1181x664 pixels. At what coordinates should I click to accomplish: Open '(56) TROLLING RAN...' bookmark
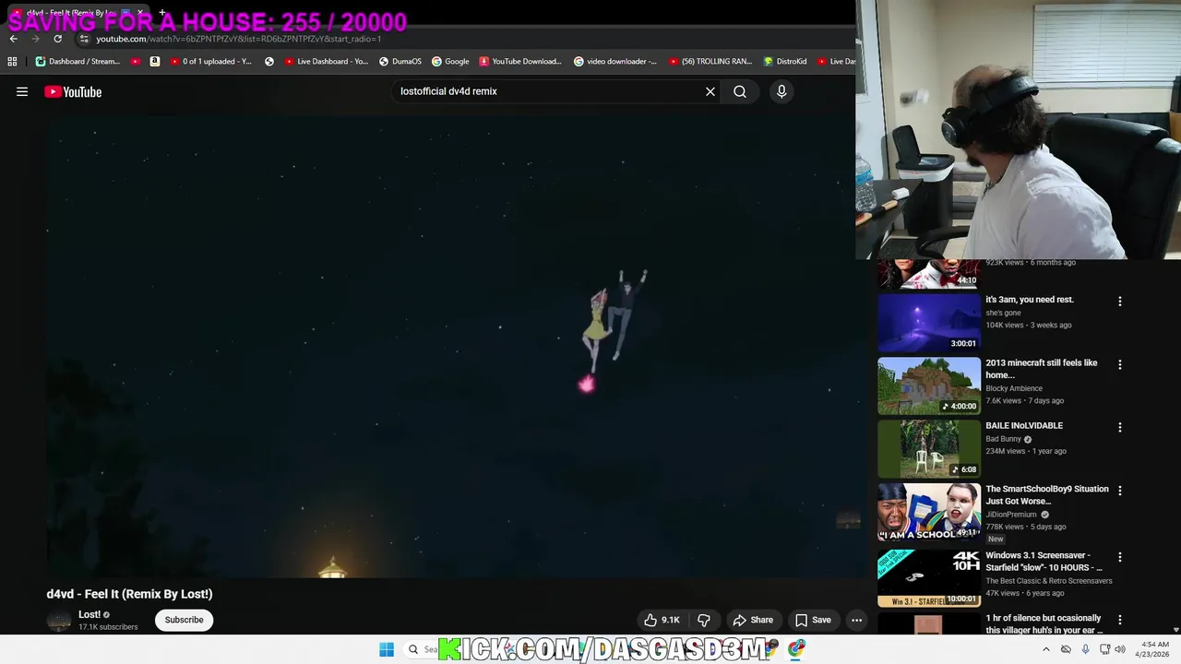[710, 62]
